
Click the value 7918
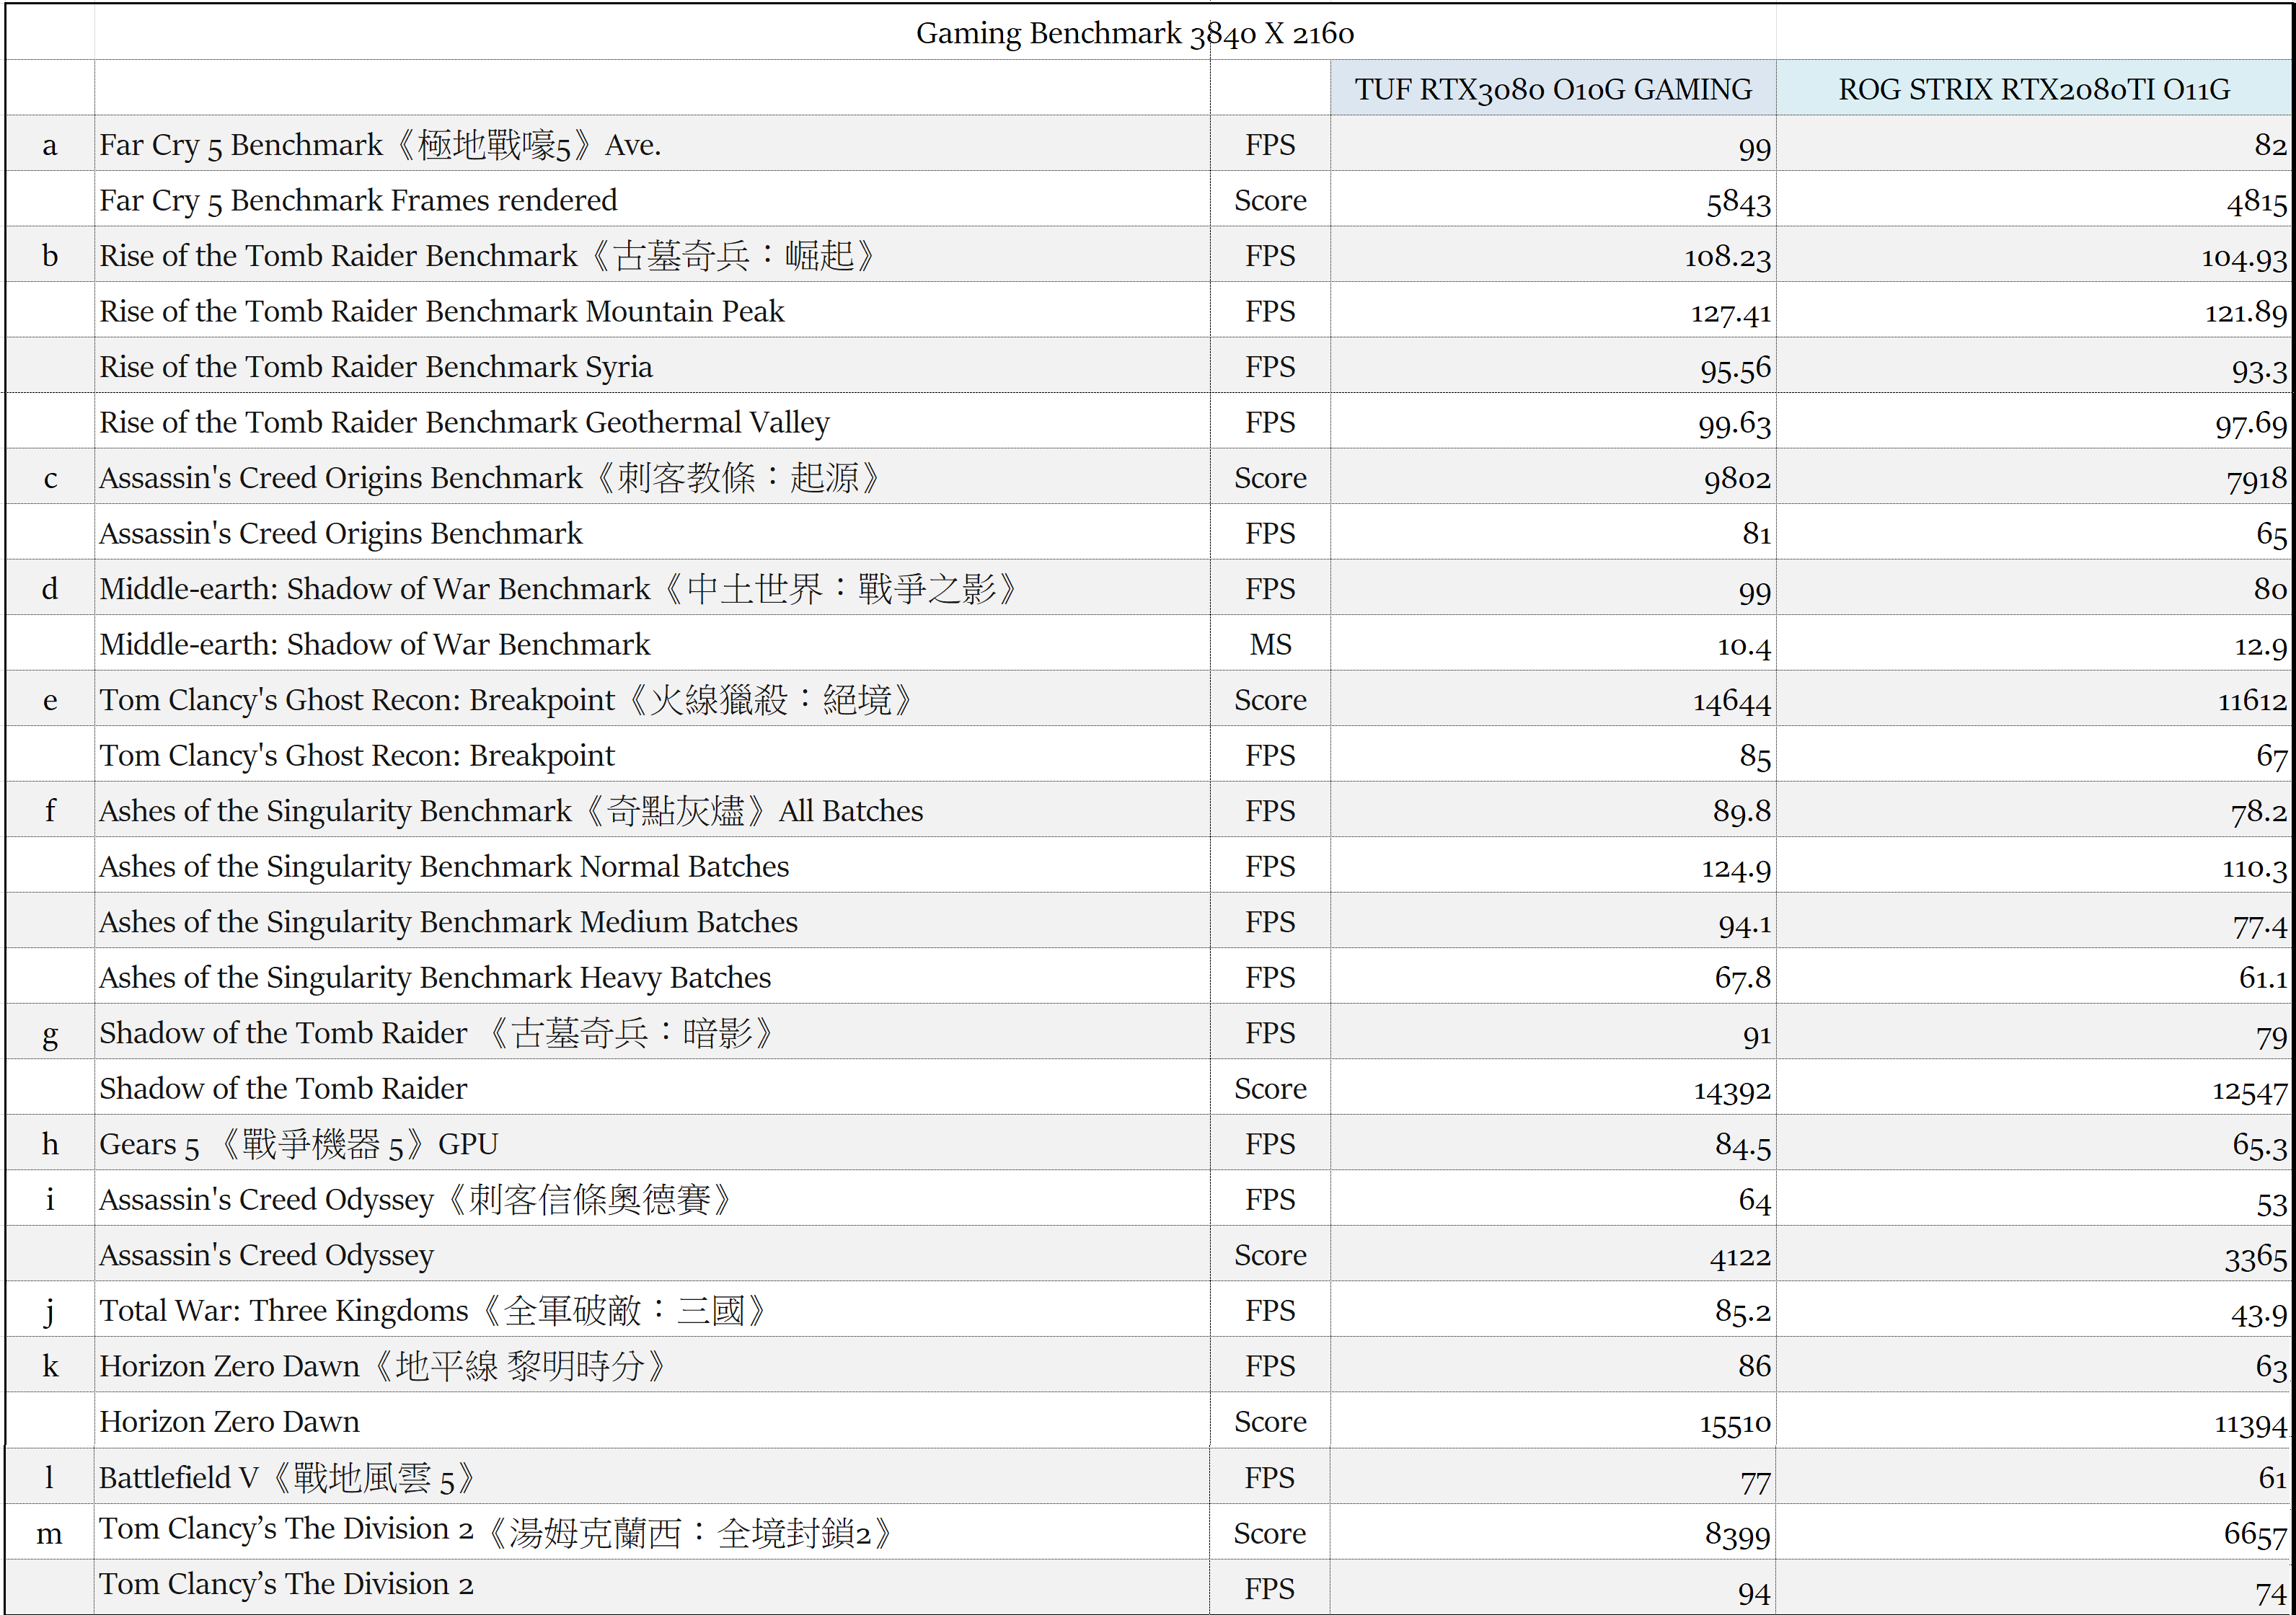click(2257, 481)
